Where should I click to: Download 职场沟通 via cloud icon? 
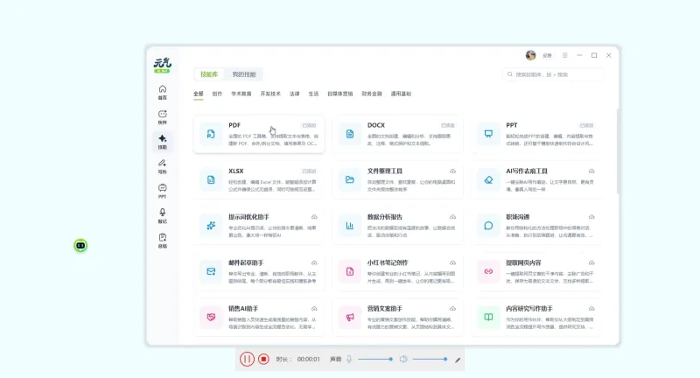coord(591,217)
